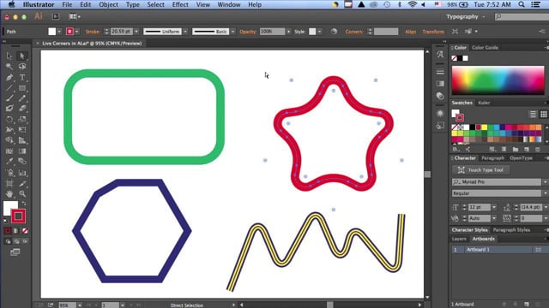Select the Zoom magnifier tool
The image size is (549, 308).
pyautogui.click(x=22, y=194)
